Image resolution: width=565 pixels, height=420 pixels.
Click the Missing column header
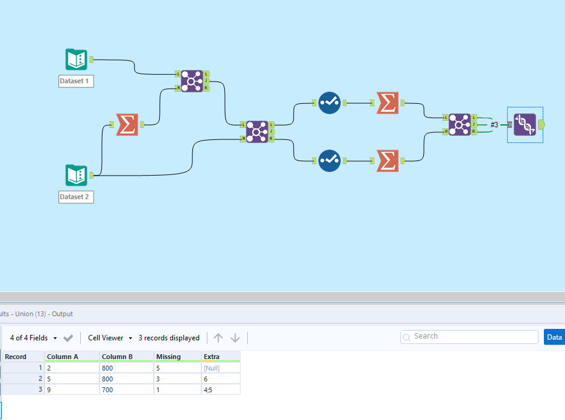[x=178, y=357]
